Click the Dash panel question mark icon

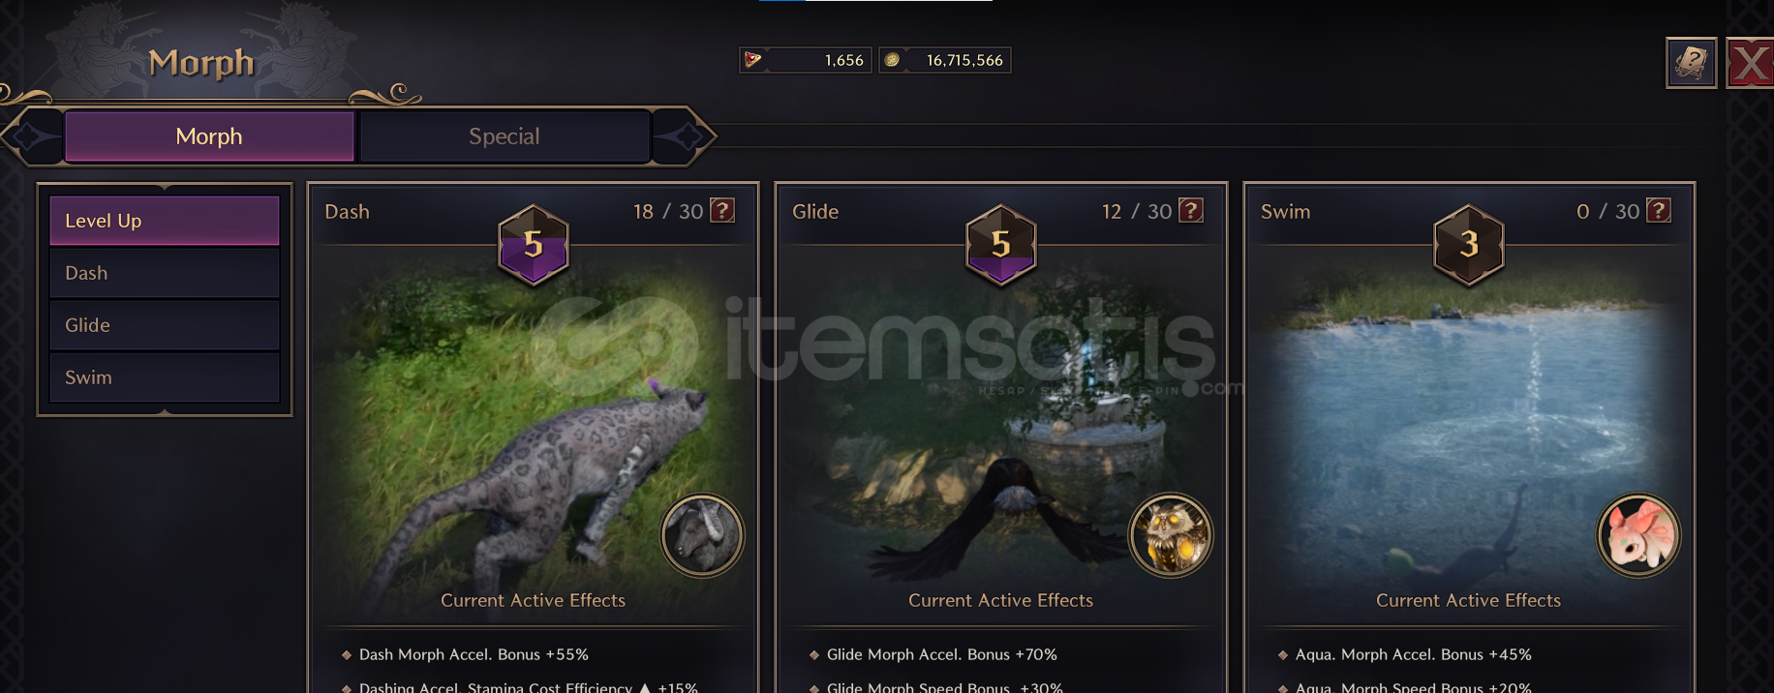[722, 210]
